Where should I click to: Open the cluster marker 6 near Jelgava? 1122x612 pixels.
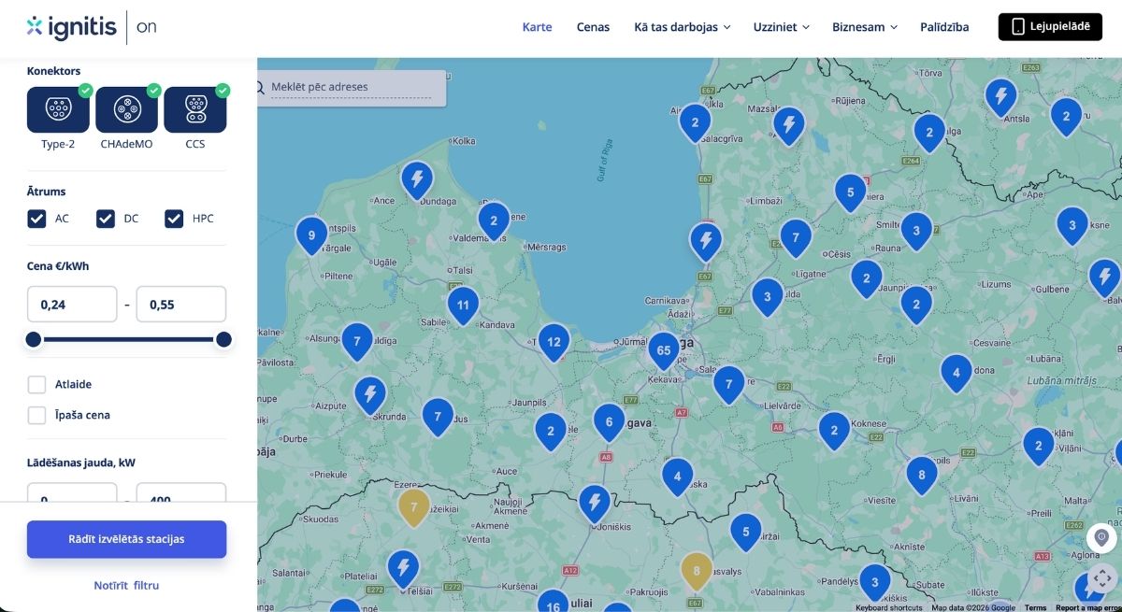[x=609, y=424]
